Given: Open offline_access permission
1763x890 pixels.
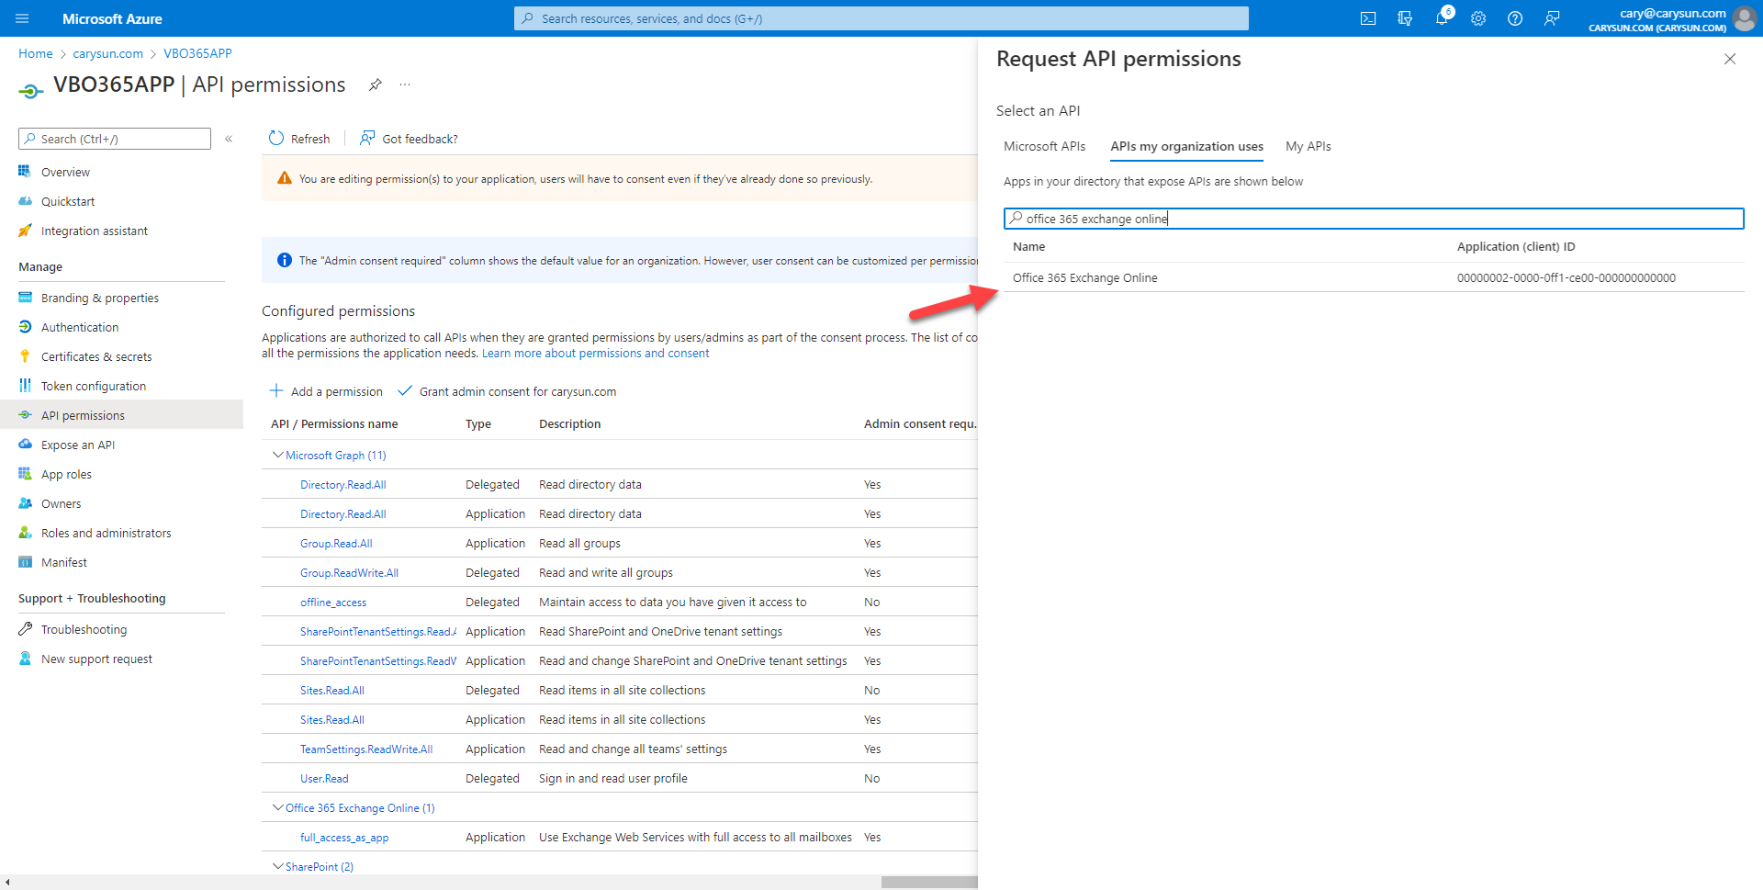Looking at the screenshot, I should (333, 603).
